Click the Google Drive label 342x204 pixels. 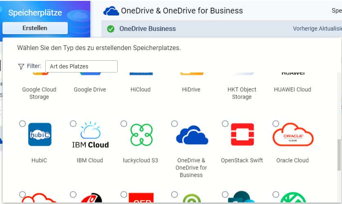click(x=90, y=90)
